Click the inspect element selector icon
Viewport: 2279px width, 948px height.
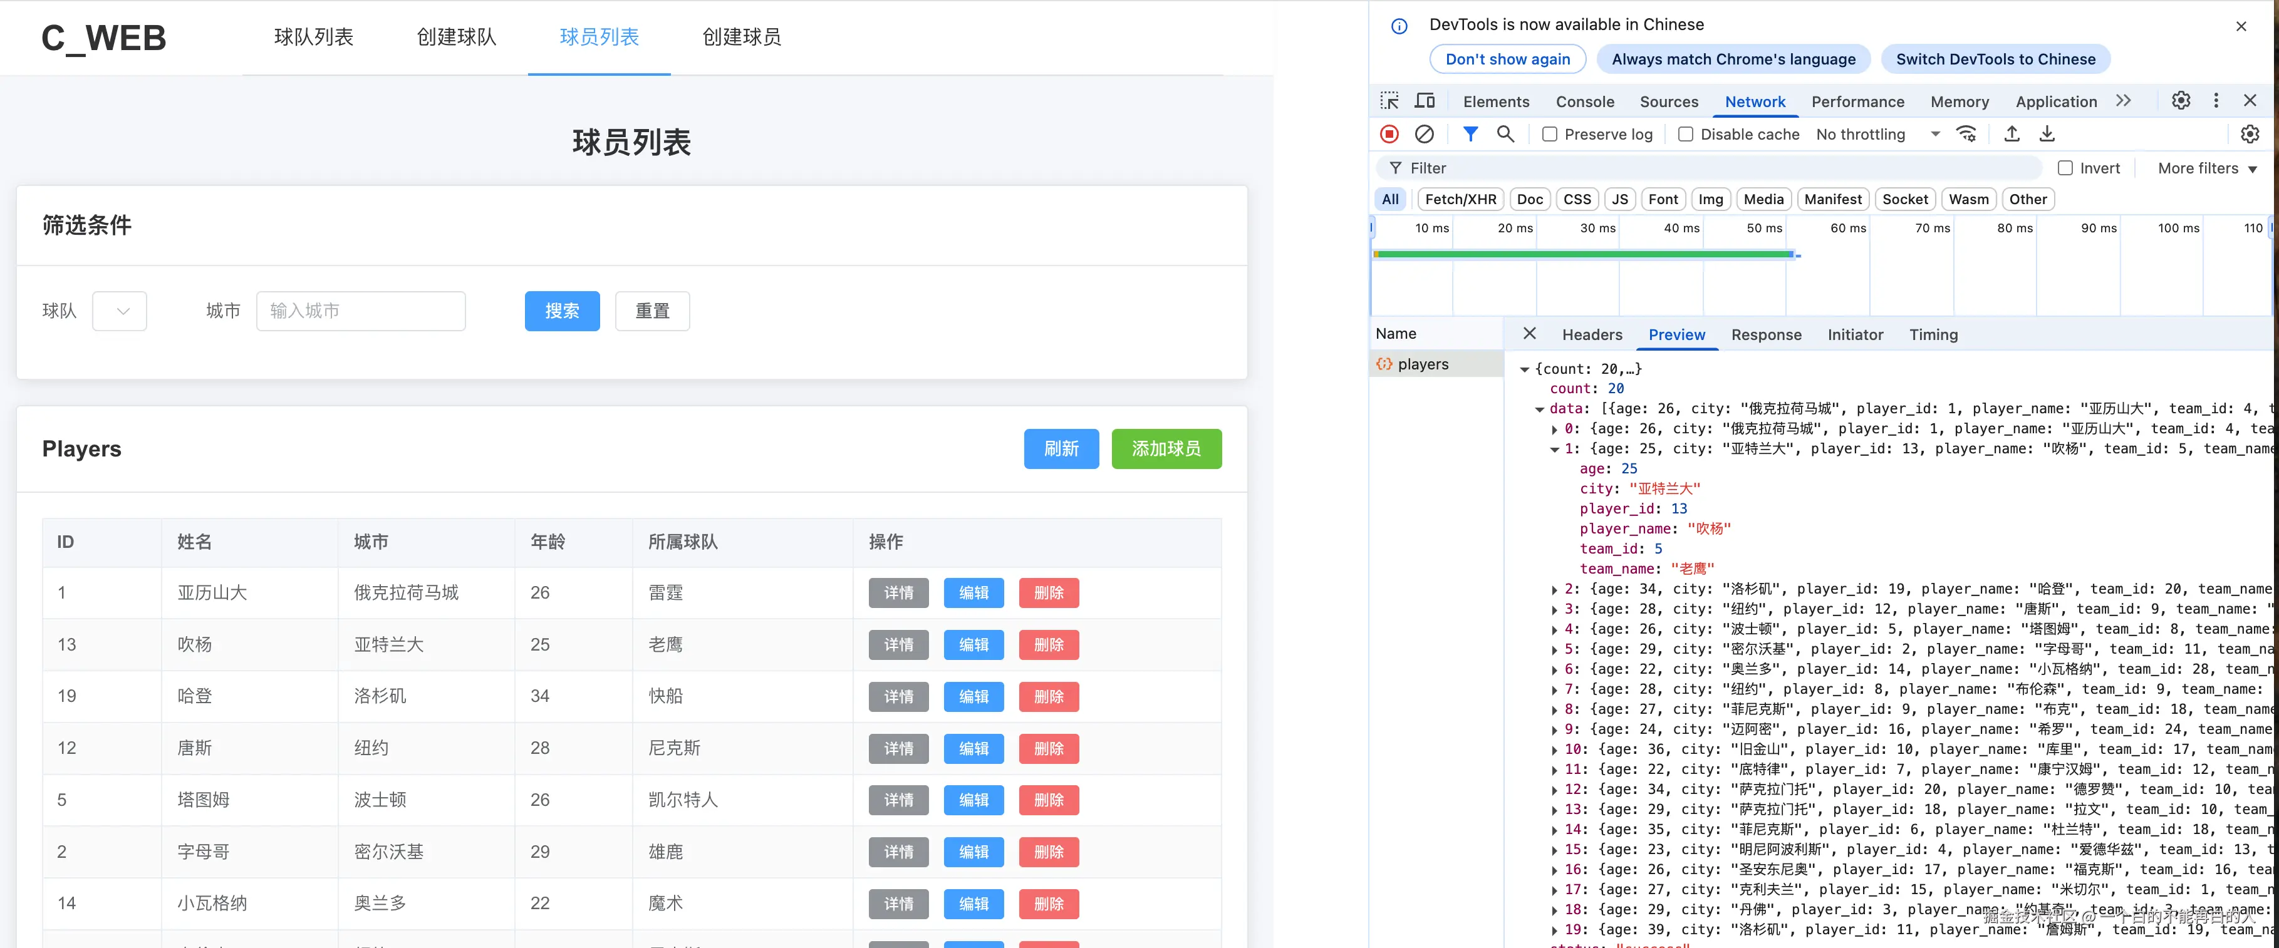tap(1389, 101)
